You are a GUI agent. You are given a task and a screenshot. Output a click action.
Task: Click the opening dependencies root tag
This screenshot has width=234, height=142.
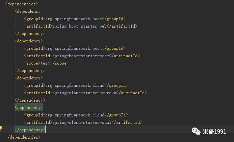tap(22, 4)
